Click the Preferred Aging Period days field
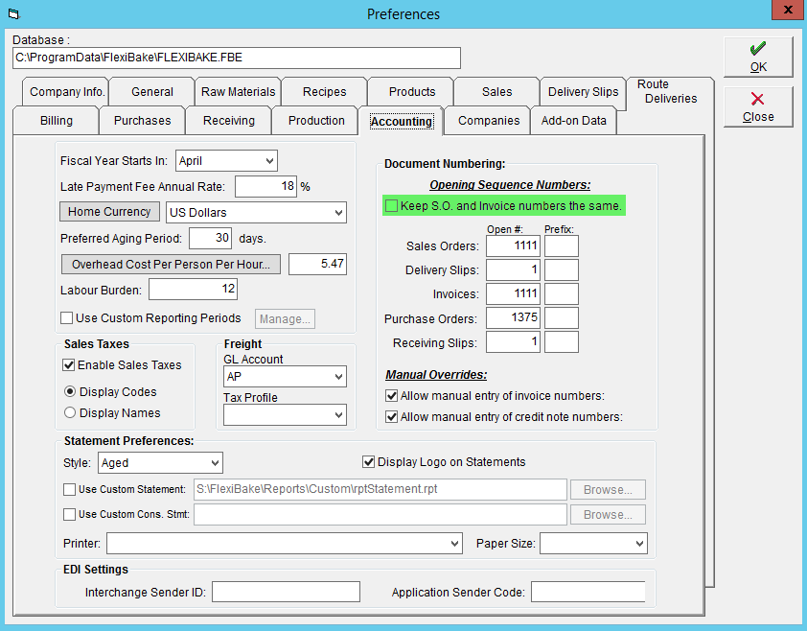The image size is (807, 631). [210, 238]
